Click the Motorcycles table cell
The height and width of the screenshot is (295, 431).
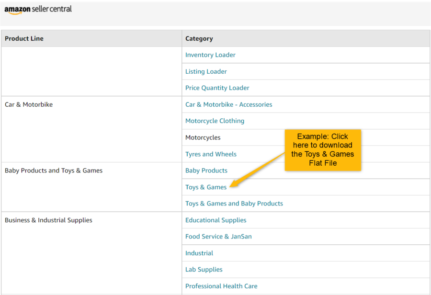(203, 137)
